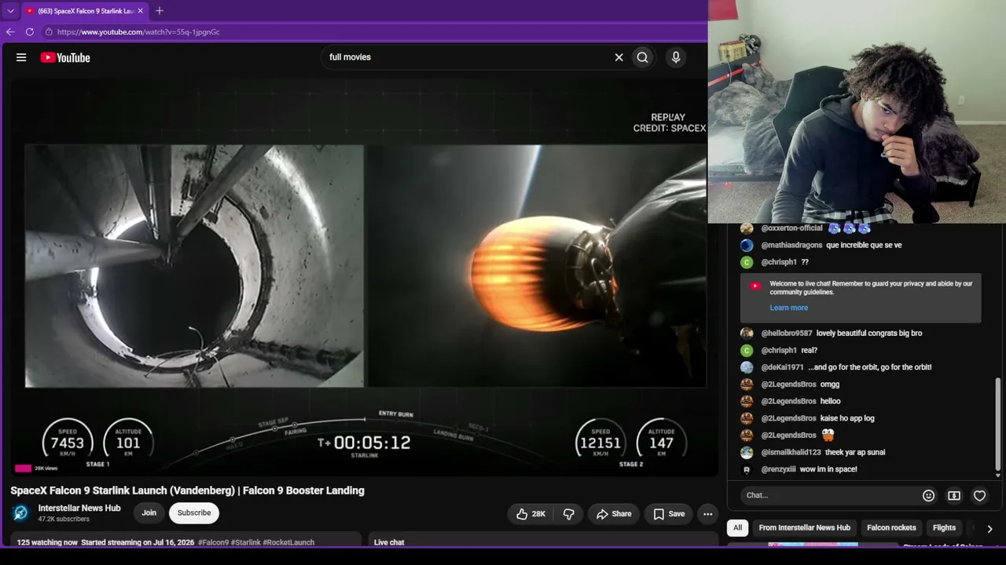Expand the browser tab search dropdown

(10, 11)
